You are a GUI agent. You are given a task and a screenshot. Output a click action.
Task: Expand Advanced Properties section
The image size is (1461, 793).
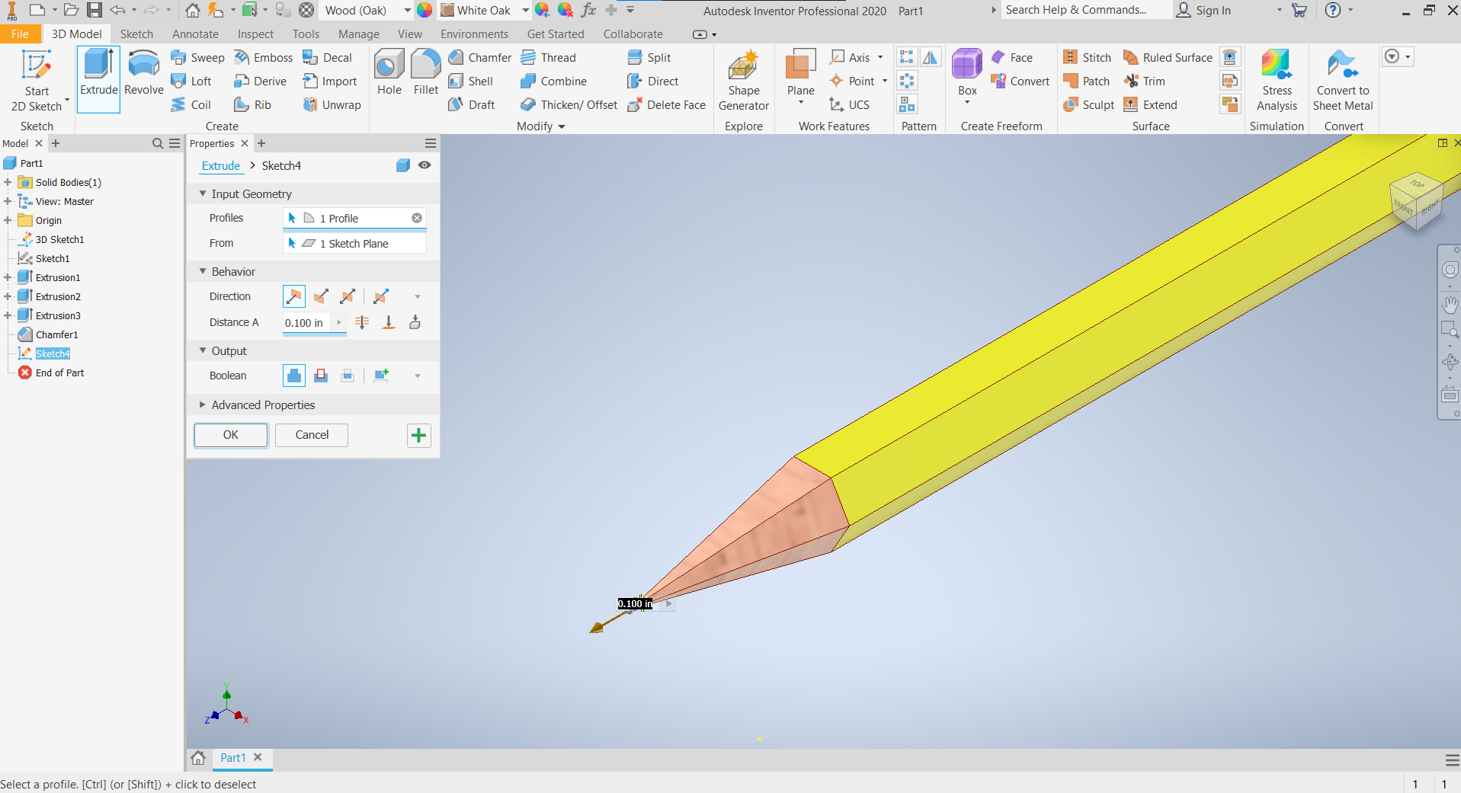point(203,405)
